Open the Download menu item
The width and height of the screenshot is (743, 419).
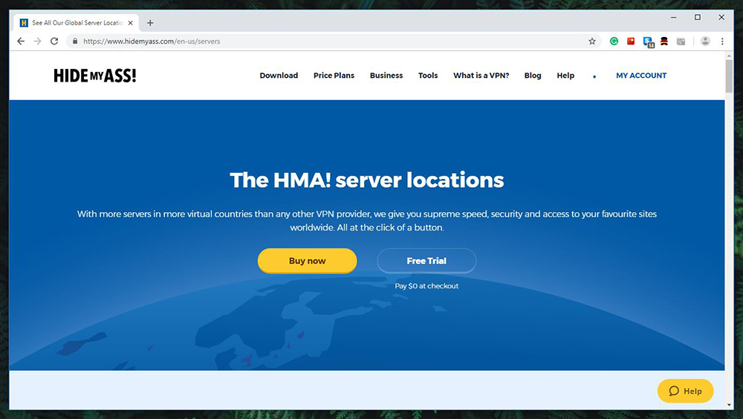(x=279, y=75)
